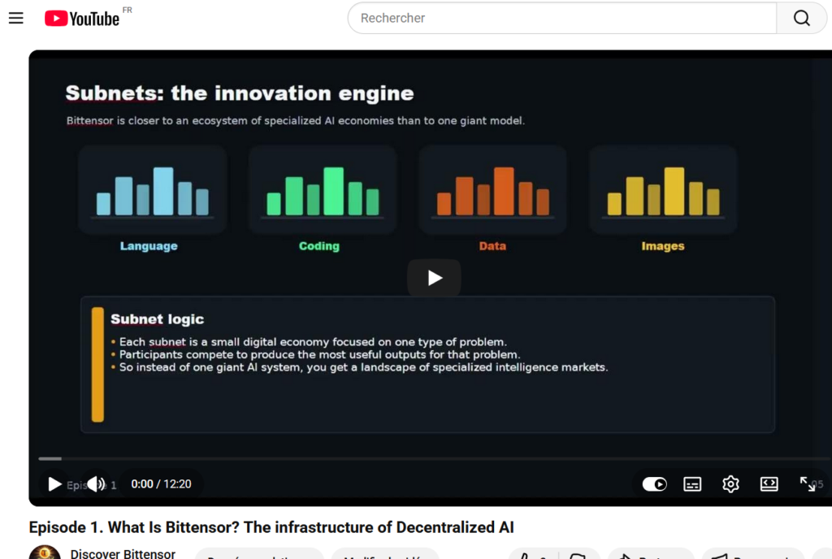This screenshot has width=832, height=559.
Task: Open the Discover Bittensor channel avatar
Action: pyautogui.click(x=45, y=553)
